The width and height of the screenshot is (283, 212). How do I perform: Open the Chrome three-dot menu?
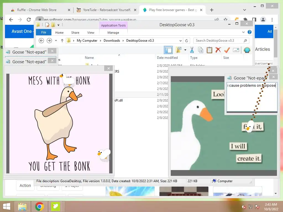tap(272, 20)
